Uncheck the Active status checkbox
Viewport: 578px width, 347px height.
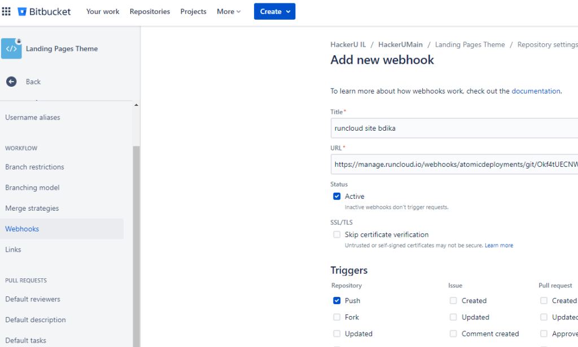click(x=337, y=197)
